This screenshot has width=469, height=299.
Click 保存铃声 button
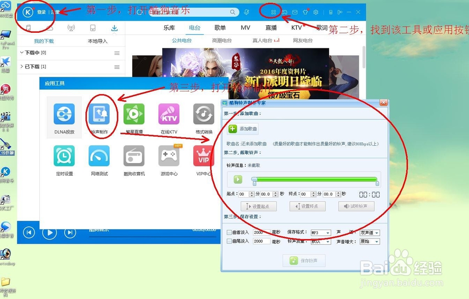(304, 261)
